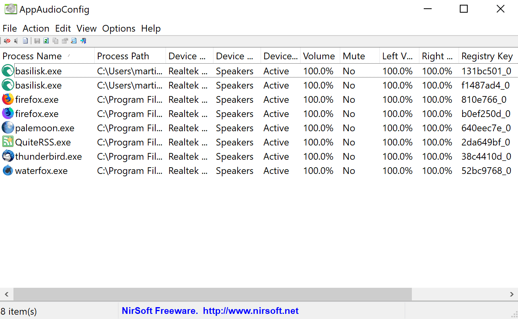The height and width of the screenshot is (319, 518).
Task: Click the basilisk icon in row f1487ad4_0
Action: click(x=8, y=85)
